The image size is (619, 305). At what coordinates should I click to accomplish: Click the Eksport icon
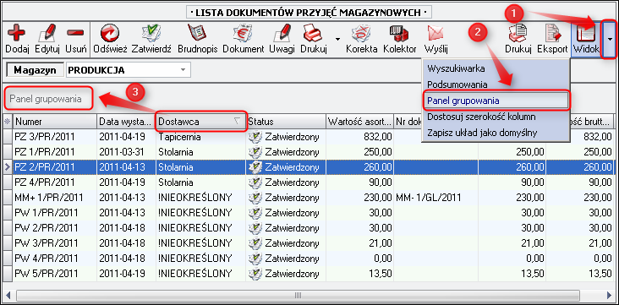click(552, 34)
